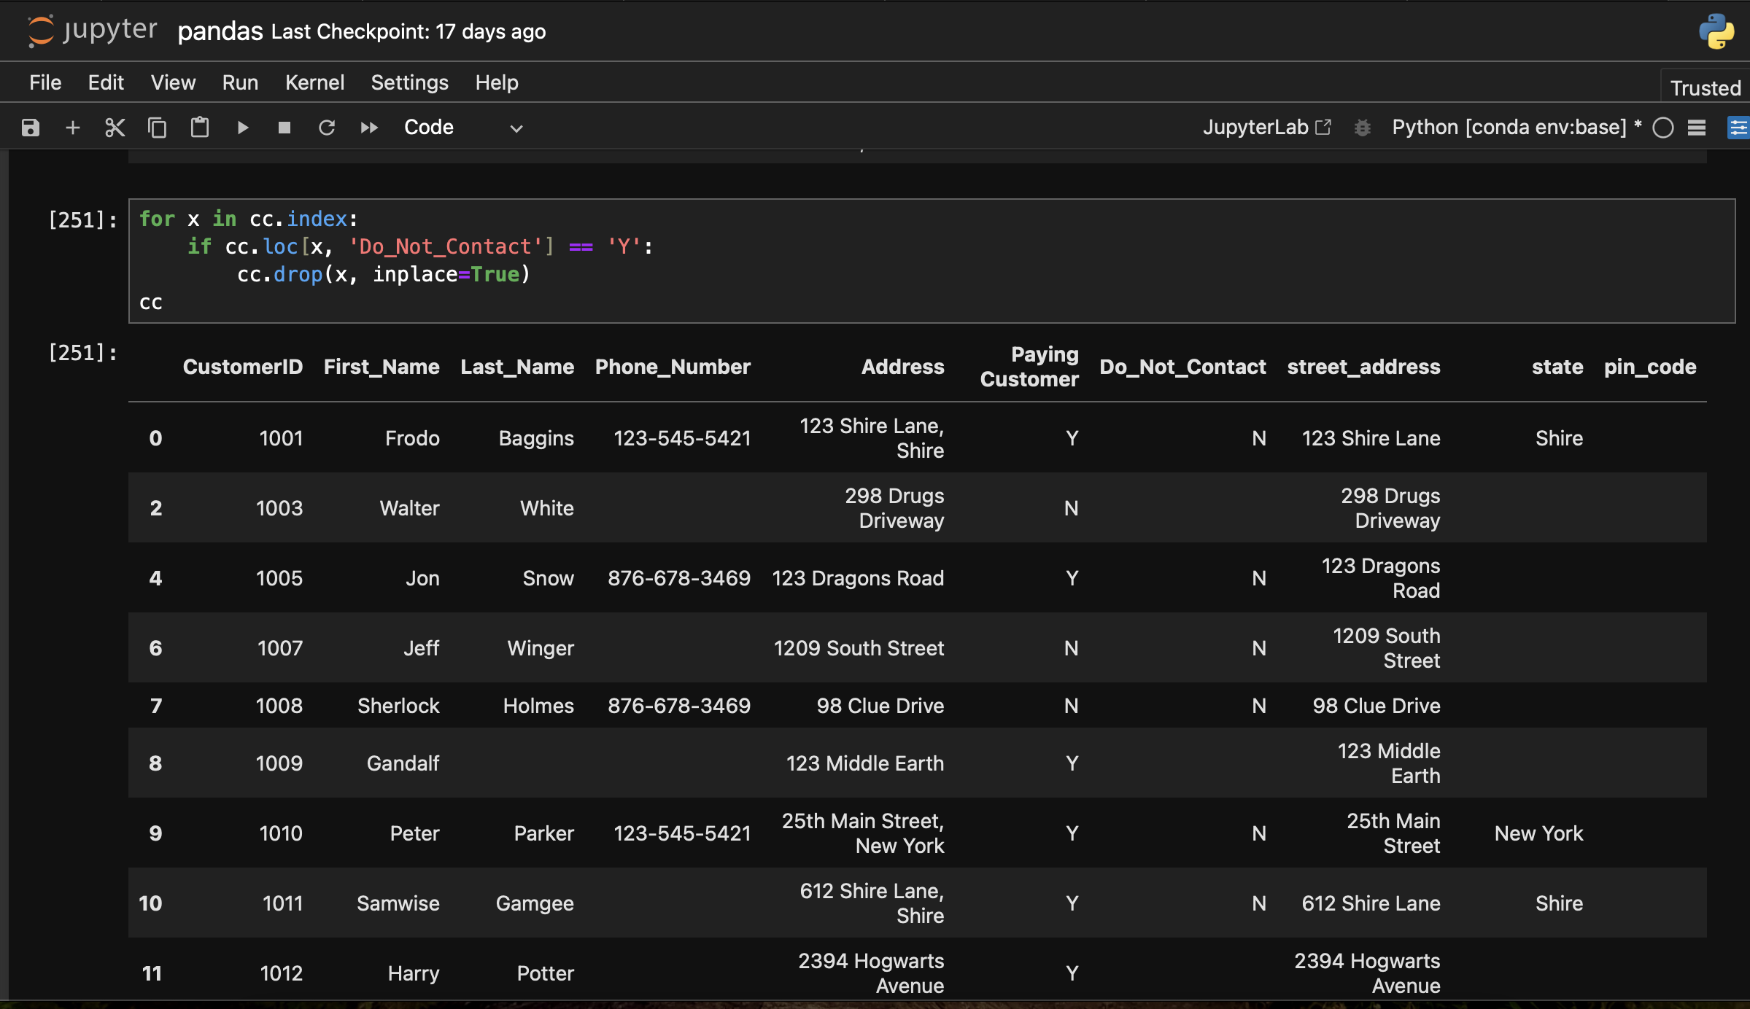The width and height of the screenshot is (1750, 1009).
Task: Click the Walter first name cell
Action: (409, 508)
